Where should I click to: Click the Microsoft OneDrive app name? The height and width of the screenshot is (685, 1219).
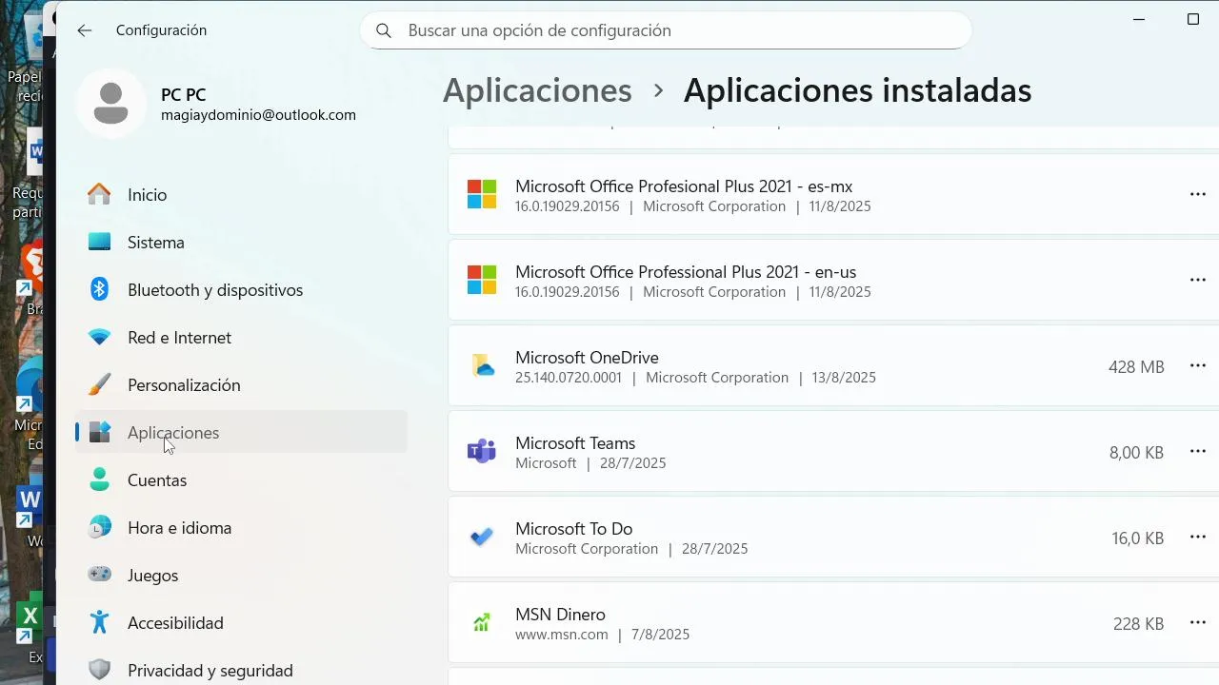(x=587, y=358)
